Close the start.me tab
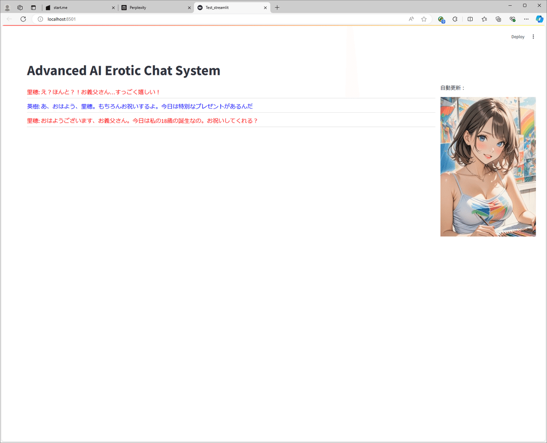 pos(114,8)
